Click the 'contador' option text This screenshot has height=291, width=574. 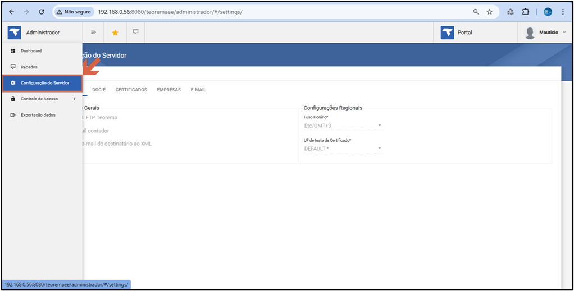click(x=97, y=131)
